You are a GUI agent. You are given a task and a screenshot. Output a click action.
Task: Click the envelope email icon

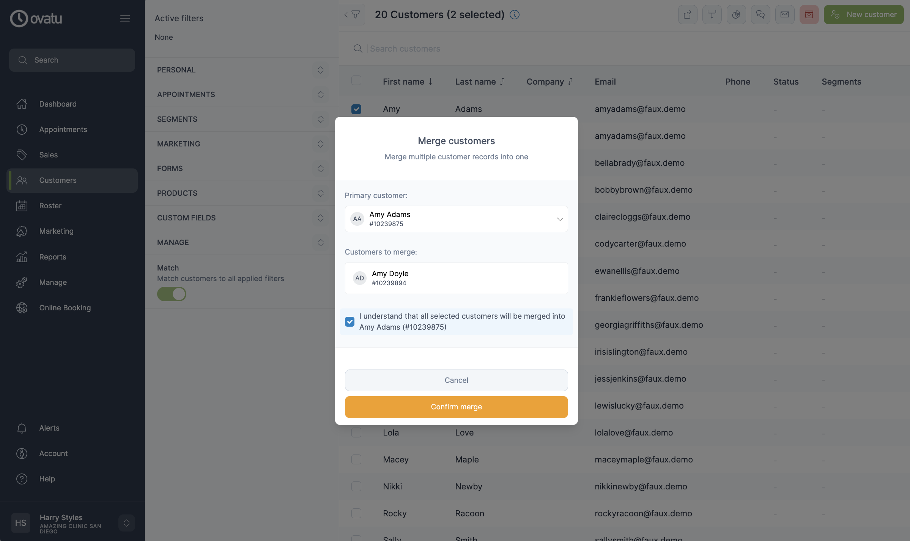pyautogui.click(x=784, y=15)
